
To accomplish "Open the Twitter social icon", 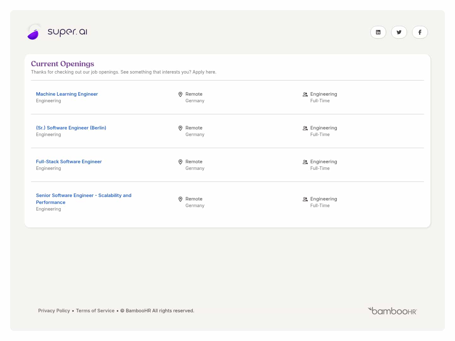I will [399, 32].
